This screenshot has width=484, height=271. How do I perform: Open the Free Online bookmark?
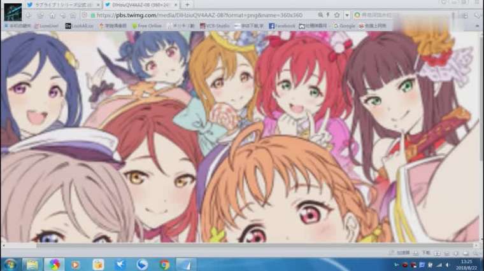click(x=147, y=26)
